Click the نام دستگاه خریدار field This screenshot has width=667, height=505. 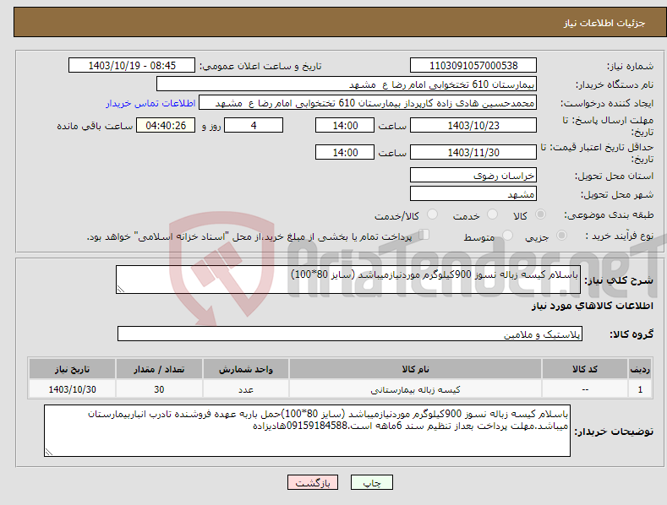(x=347, y=84)
